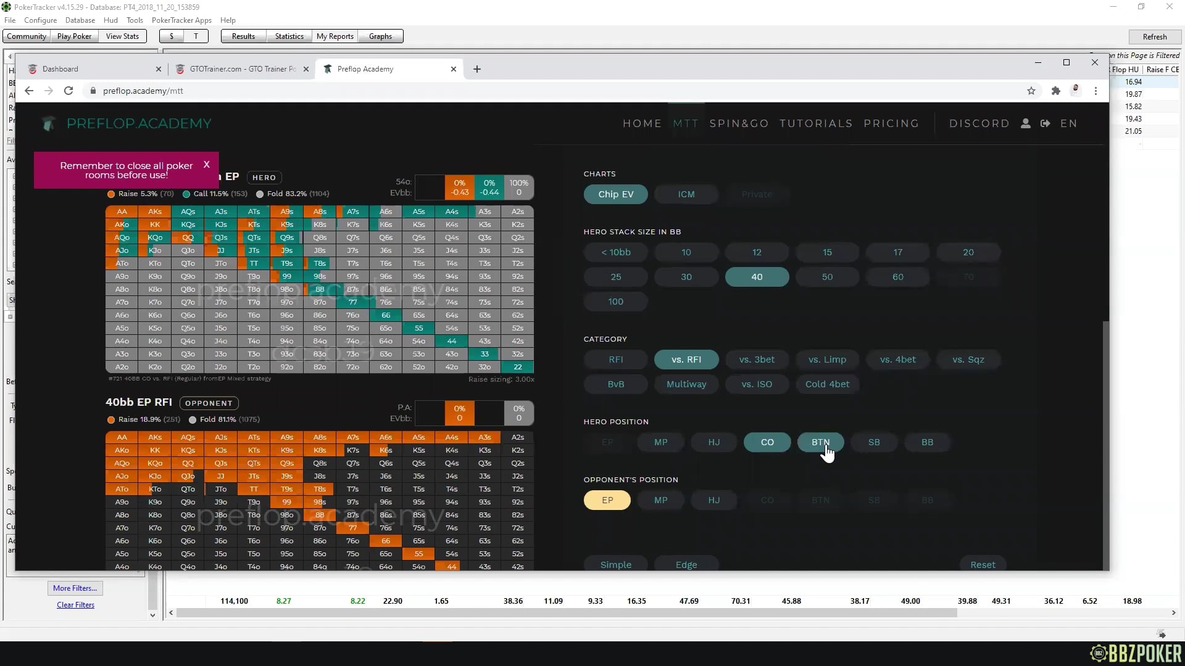Dismiss the poker rooms reminder popup
This screenshot has width=1185, height=666.
click(207, 165)
